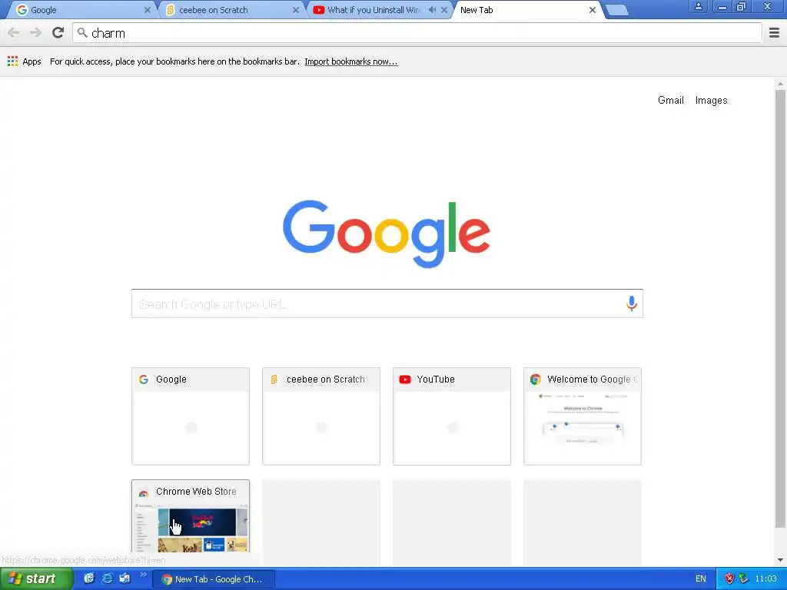Screen dimensions: 787x590
Task: Close the ceebee on Scratch tab
Action: point(296,10)
